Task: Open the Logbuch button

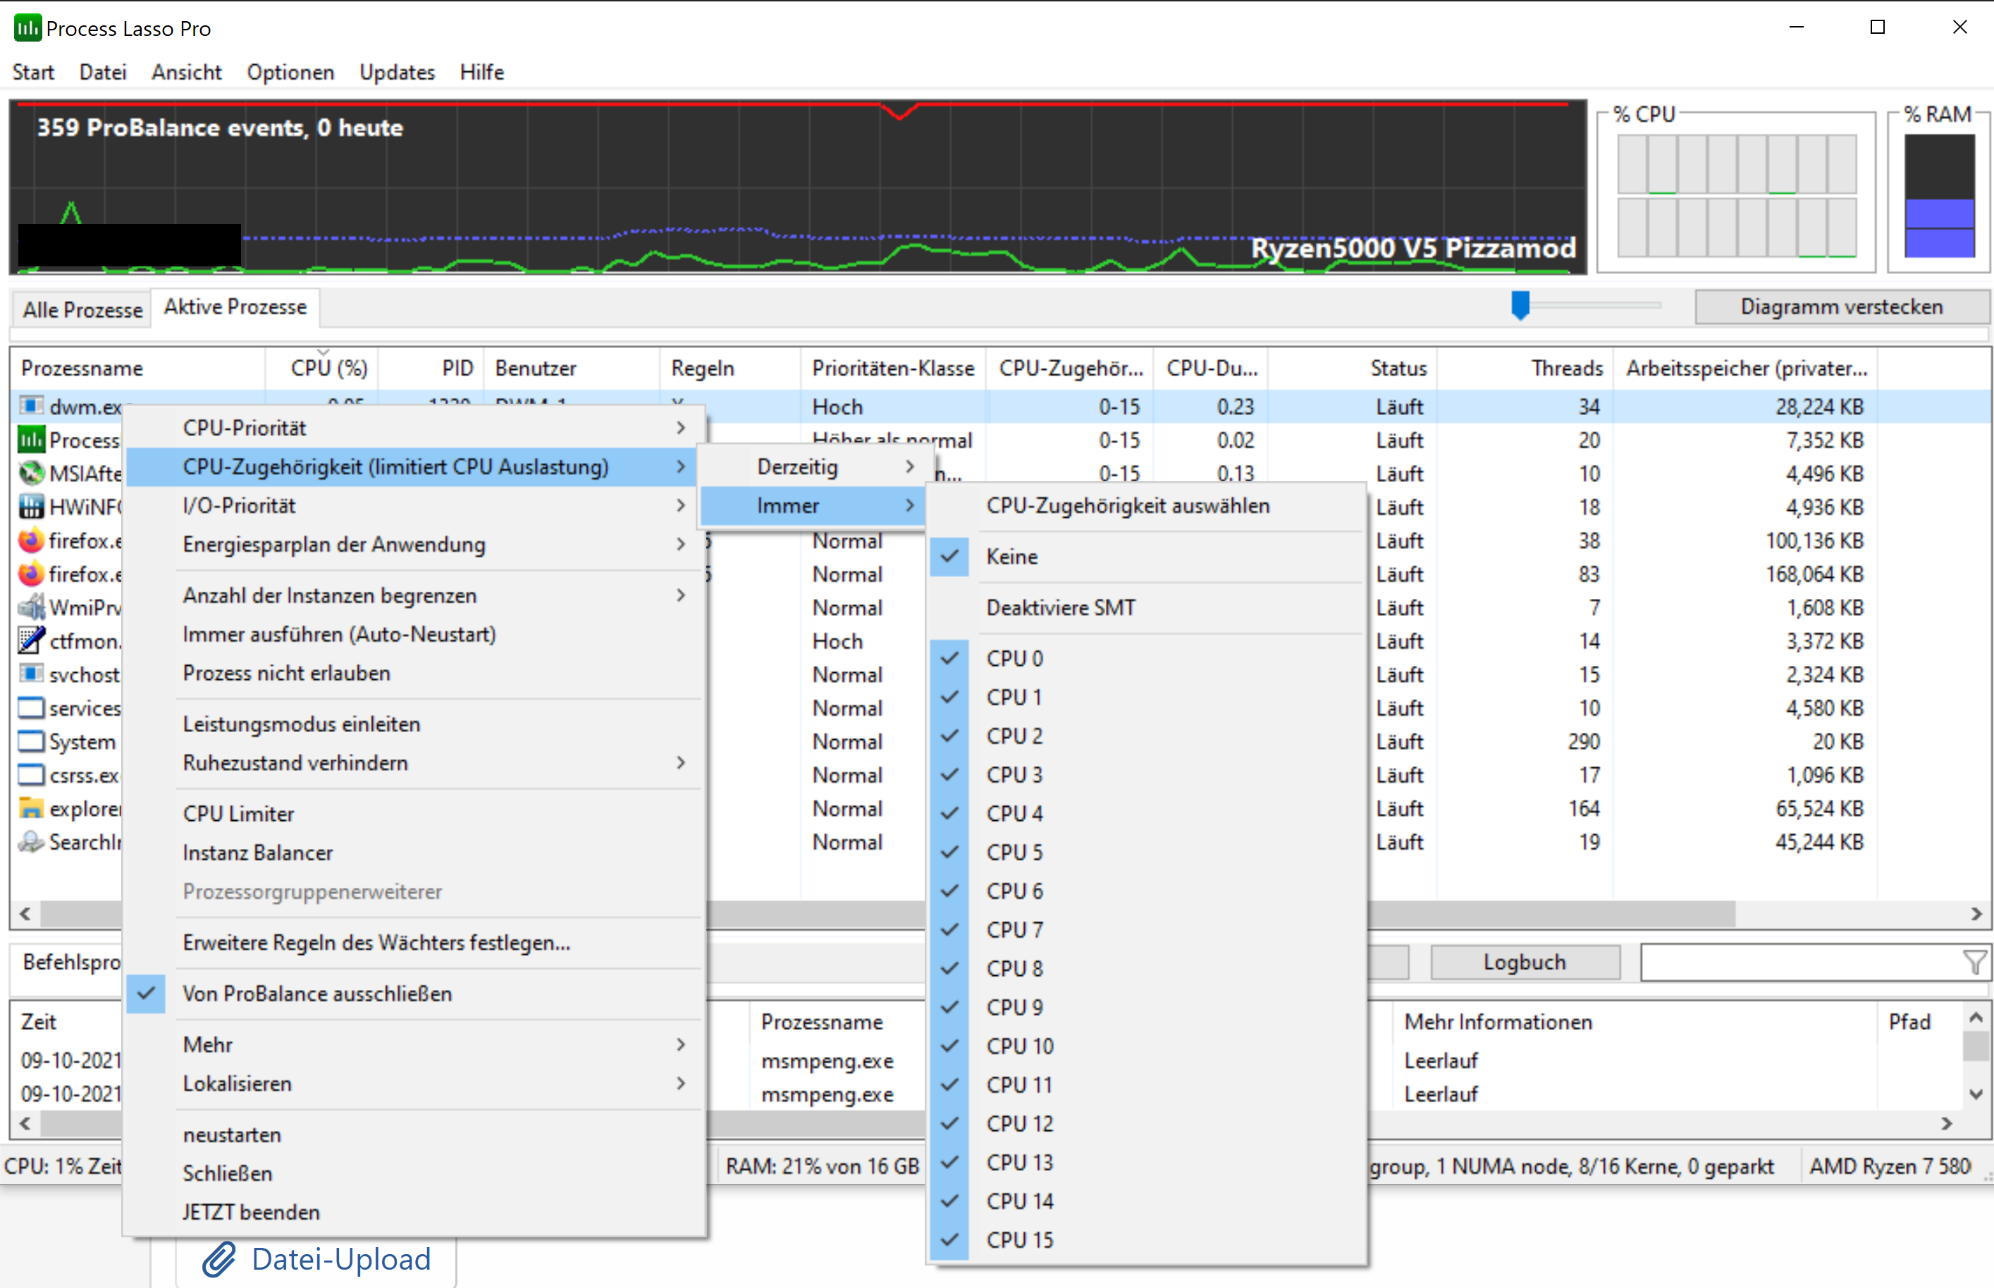Action: coord(1524,962)
